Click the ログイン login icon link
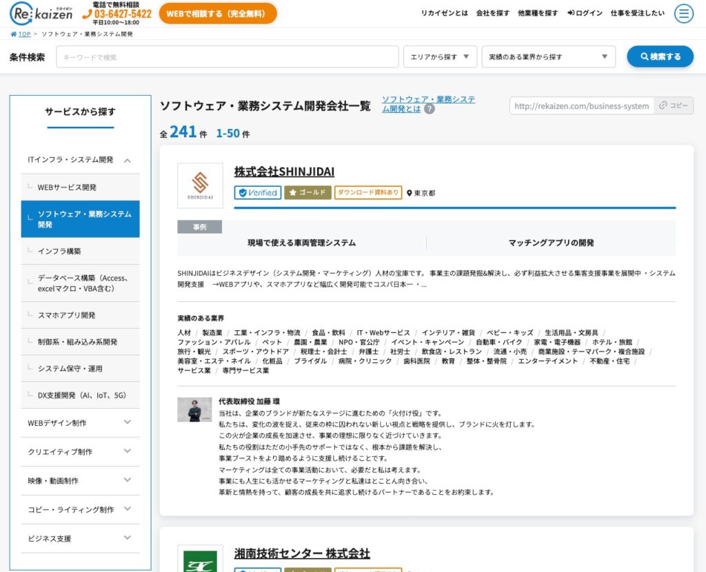Screen dimensions: 706x572 coord(585,13)
